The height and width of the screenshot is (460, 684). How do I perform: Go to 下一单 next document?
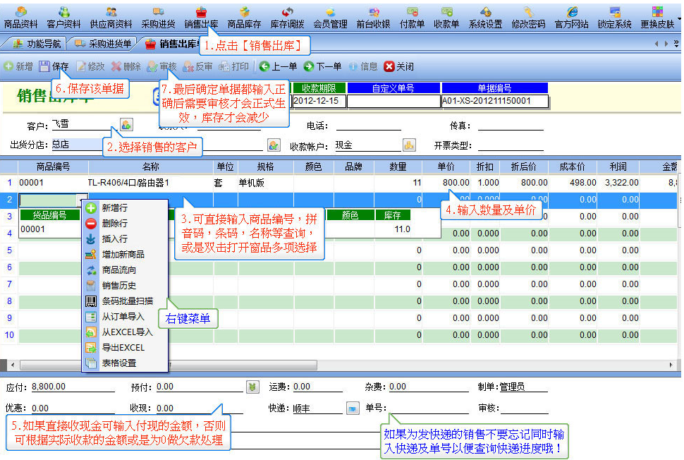(322, 66)
